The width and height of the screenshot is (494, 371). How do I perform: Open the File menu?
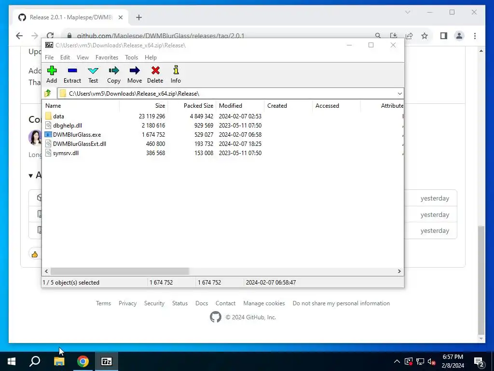coord(49,57)
